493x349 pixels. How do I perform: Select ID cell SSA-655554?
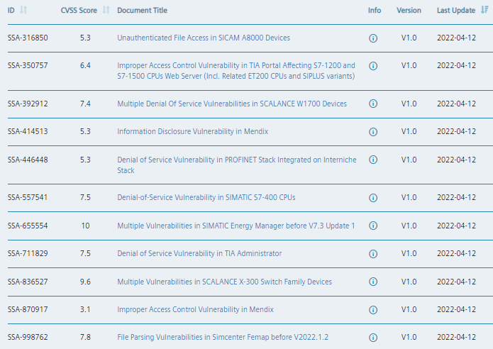28,226
